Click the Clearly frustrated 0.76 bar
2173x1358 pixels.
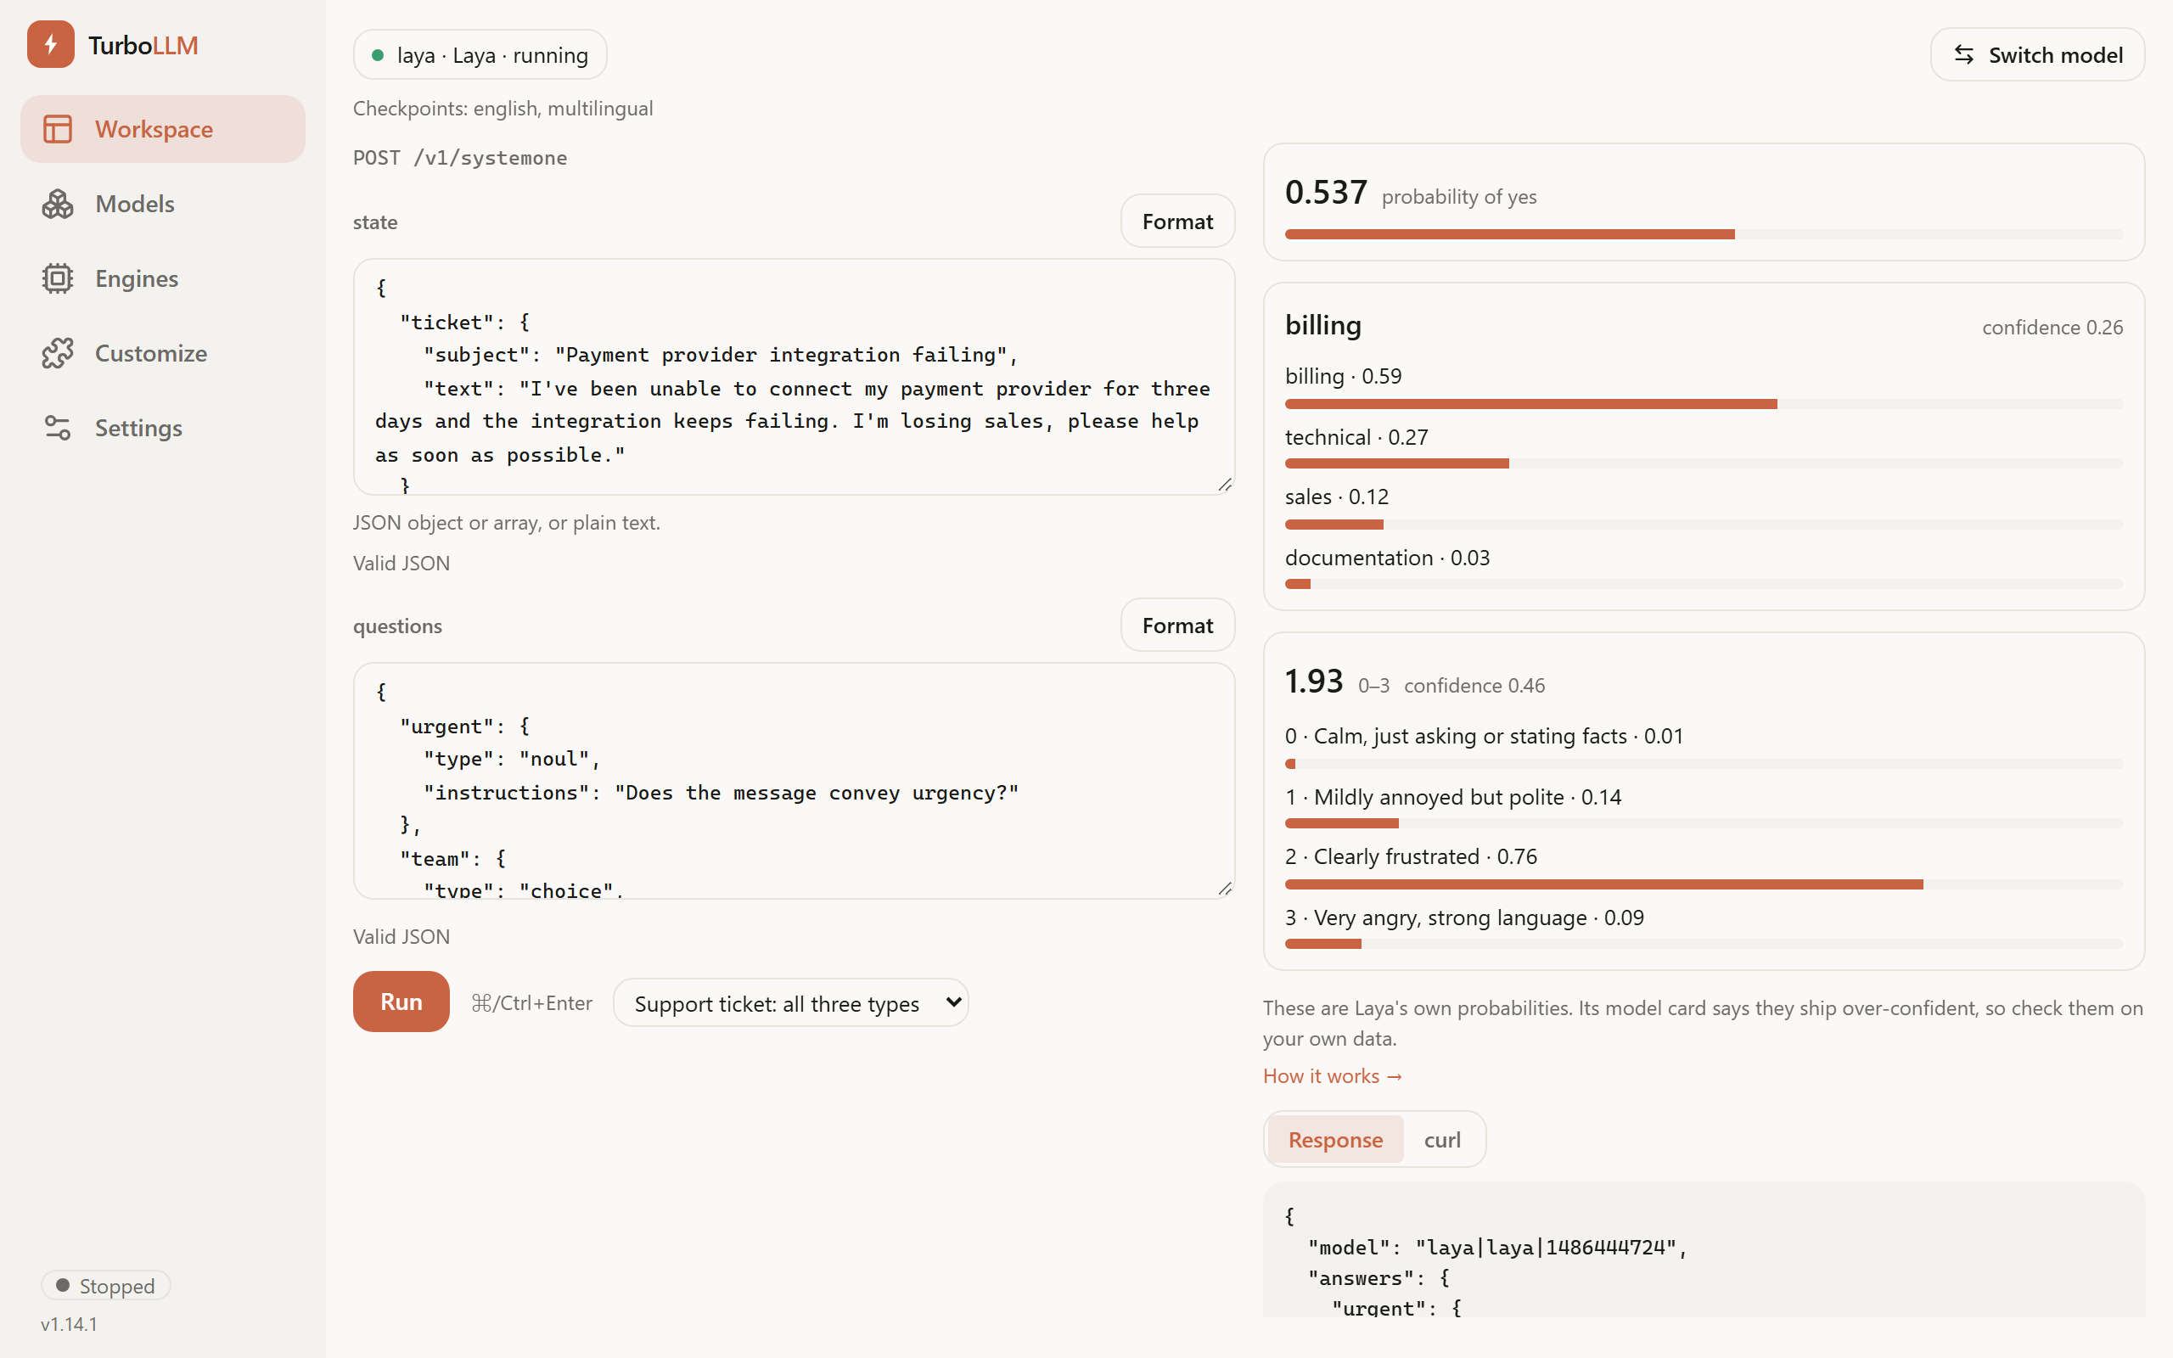point(1704,884)
